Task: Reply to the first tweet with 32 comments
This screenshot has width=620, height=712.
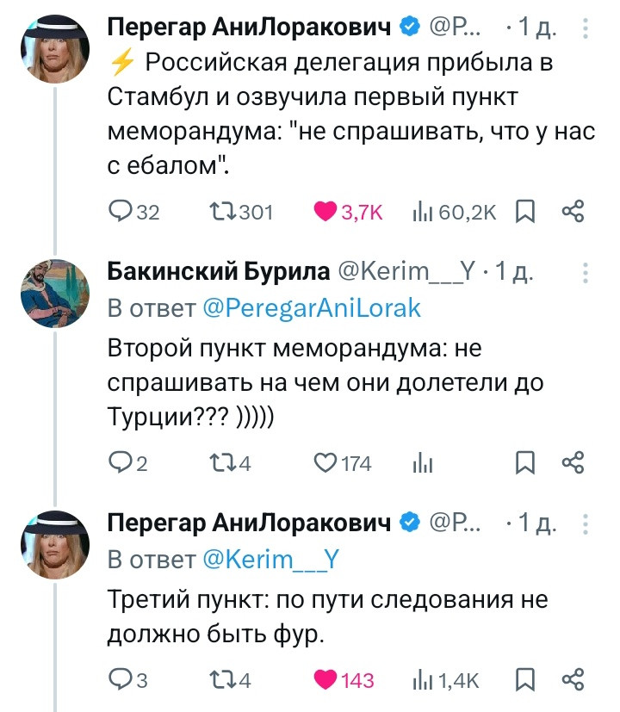Action: pos(121,212)
